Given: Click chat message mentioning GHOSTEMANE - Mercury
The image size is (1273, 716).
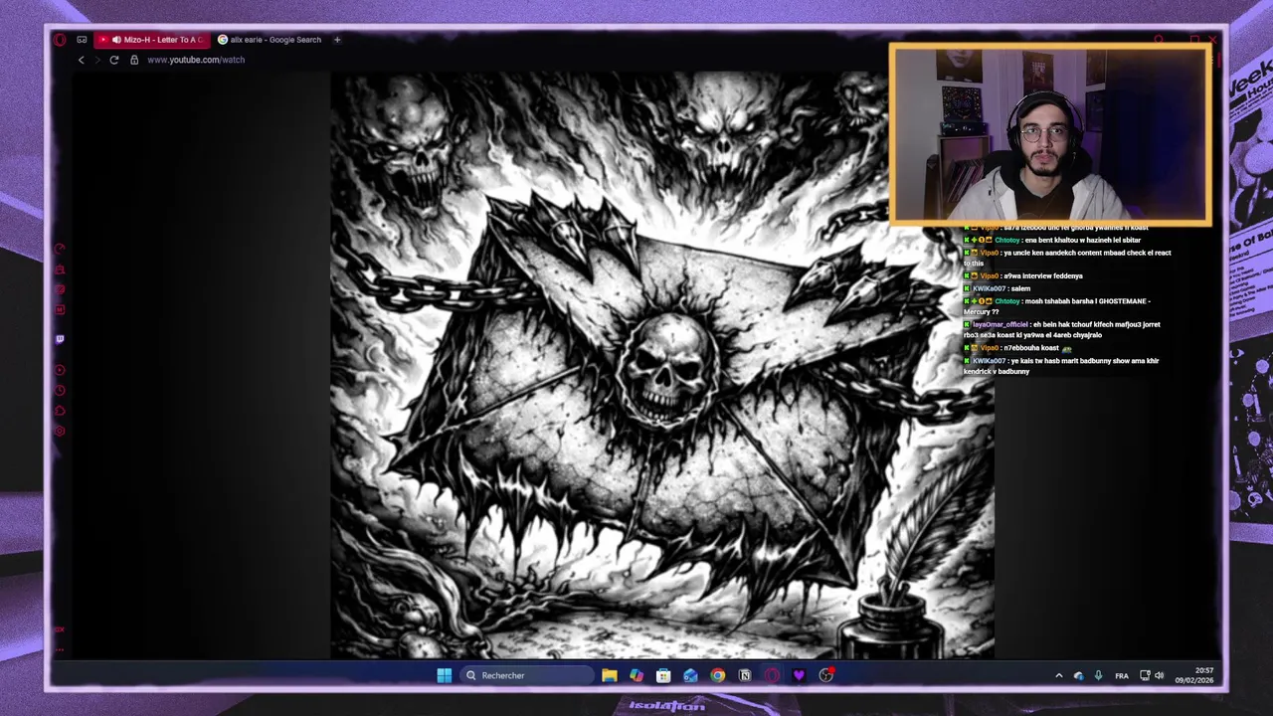Looking at the screenshot, I should [1056, 306].
